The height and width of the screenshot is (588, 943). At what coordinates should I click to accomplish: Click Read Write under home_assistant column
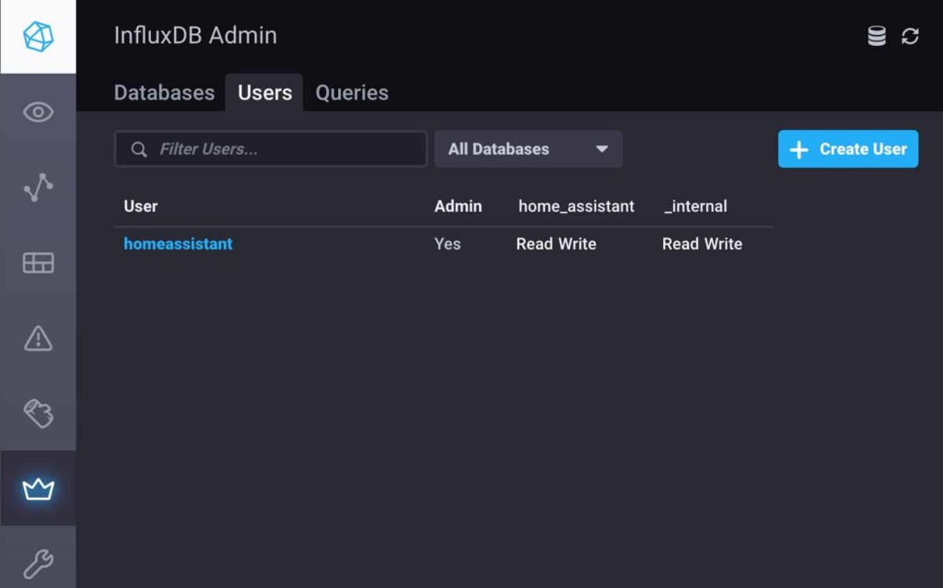[x=556, y=244]
